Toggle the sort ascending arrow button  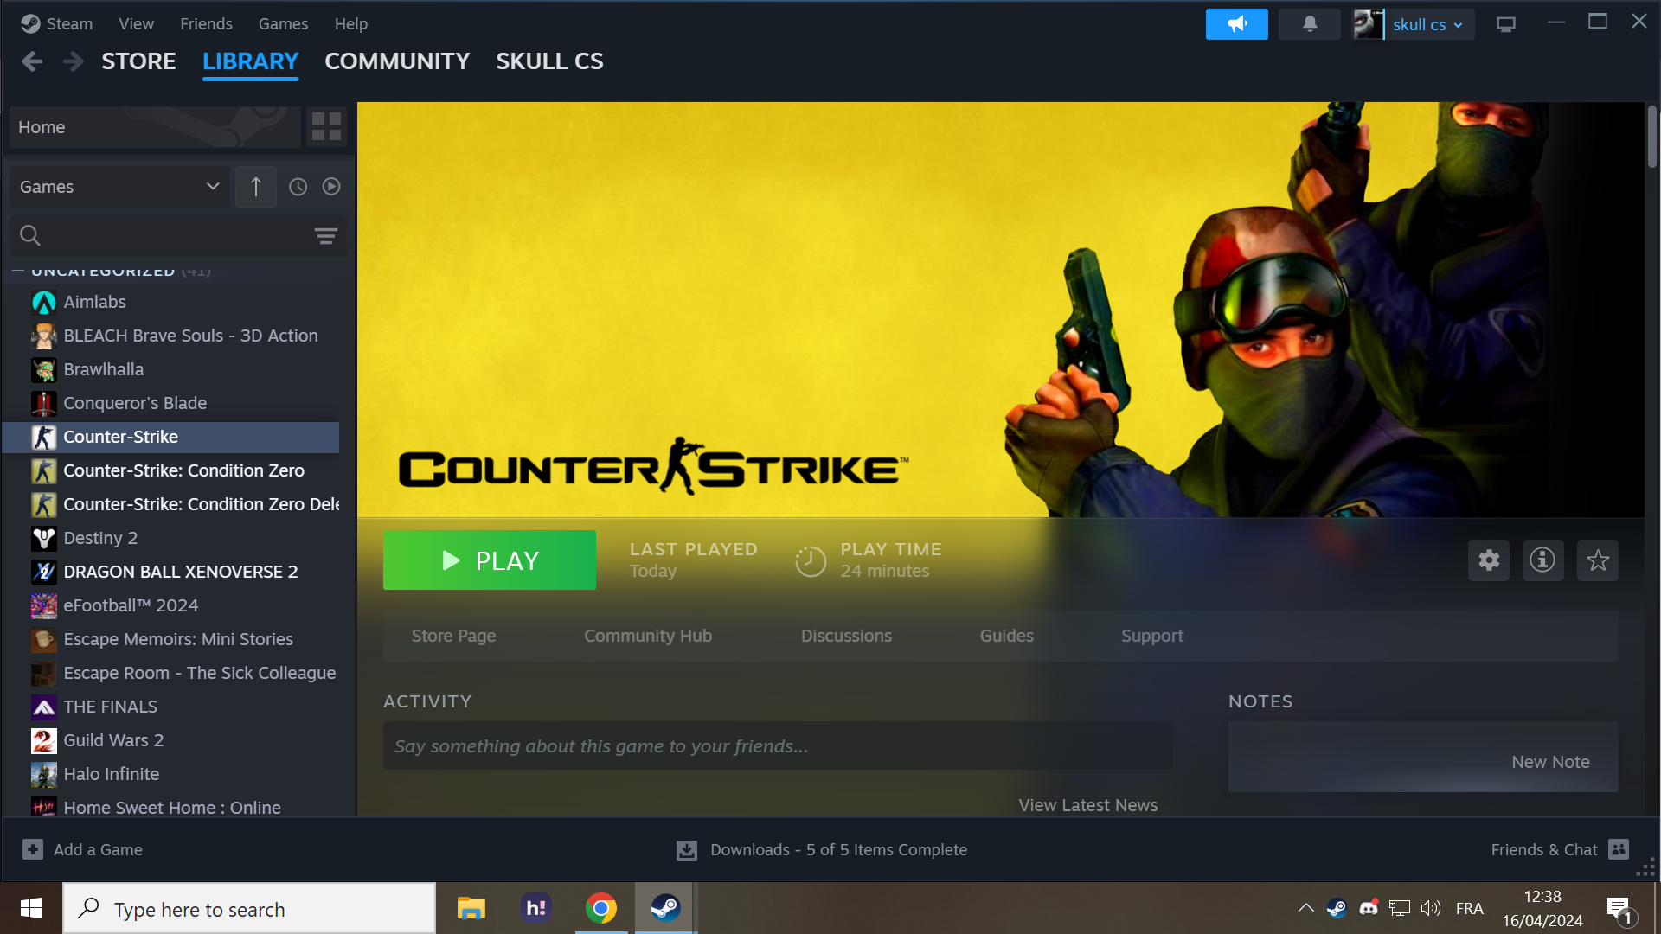255,187
